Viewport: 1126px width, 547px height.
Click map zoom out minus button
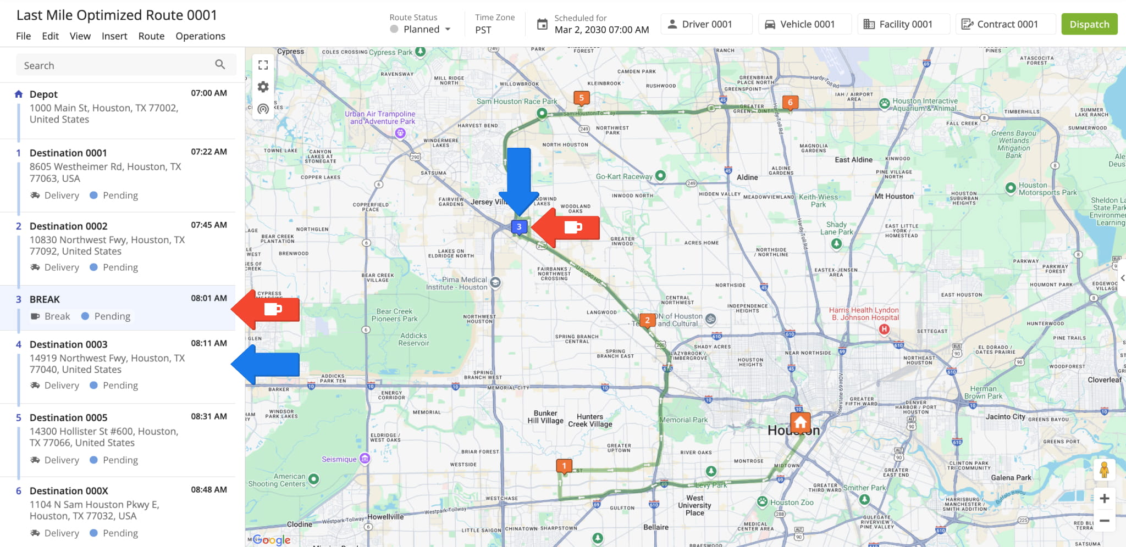(1104, 521)
